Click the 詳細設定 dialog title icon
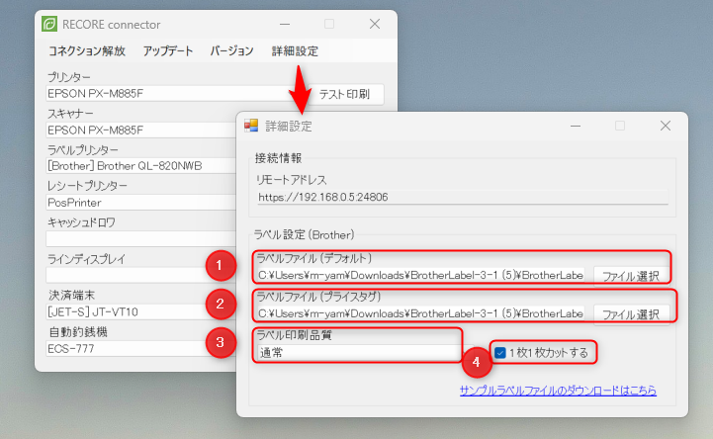Viewport: 713px width, 439px height. (x=251, y=126)
